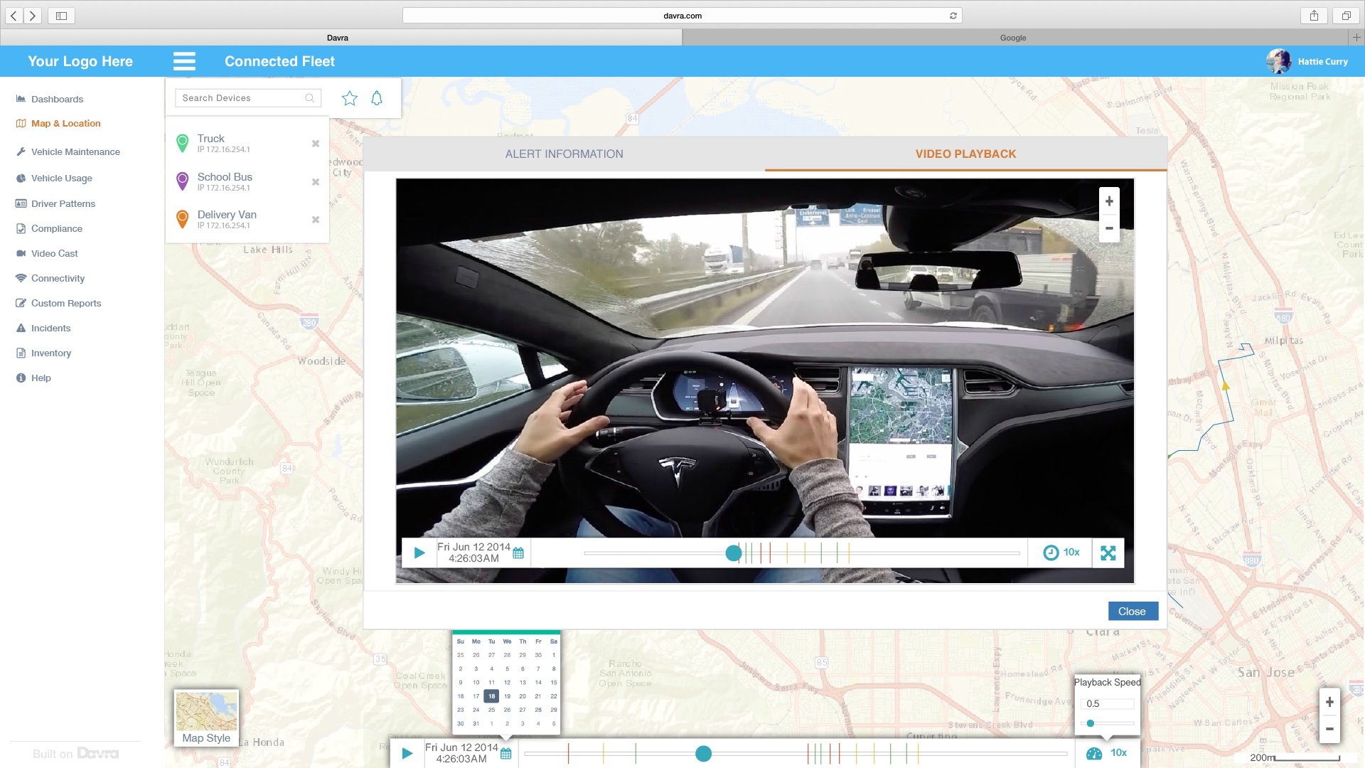Open the hamburger menu icon
This screenshot has width=1365, height=768.
pyautogui.click(x=184, y=61)
